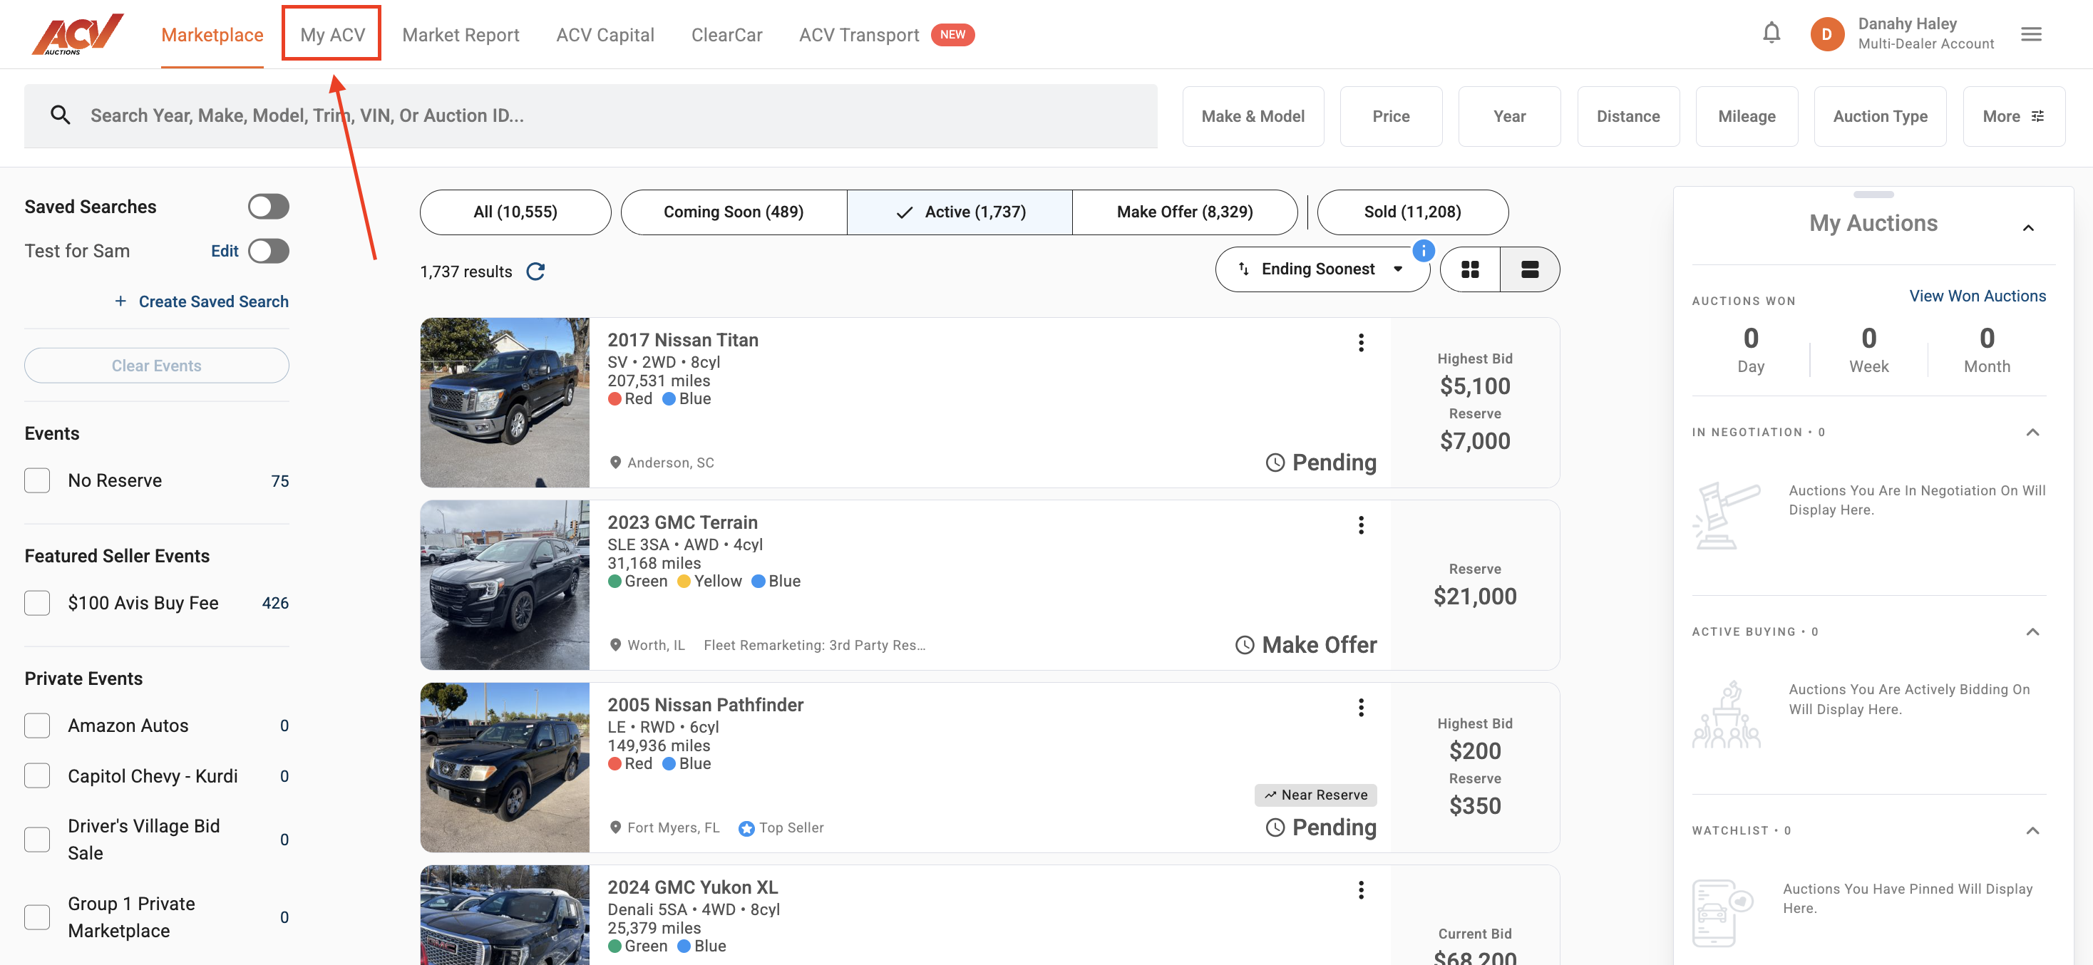
Task: Switch to list view layout
Action: click(x=1529, y=269)
